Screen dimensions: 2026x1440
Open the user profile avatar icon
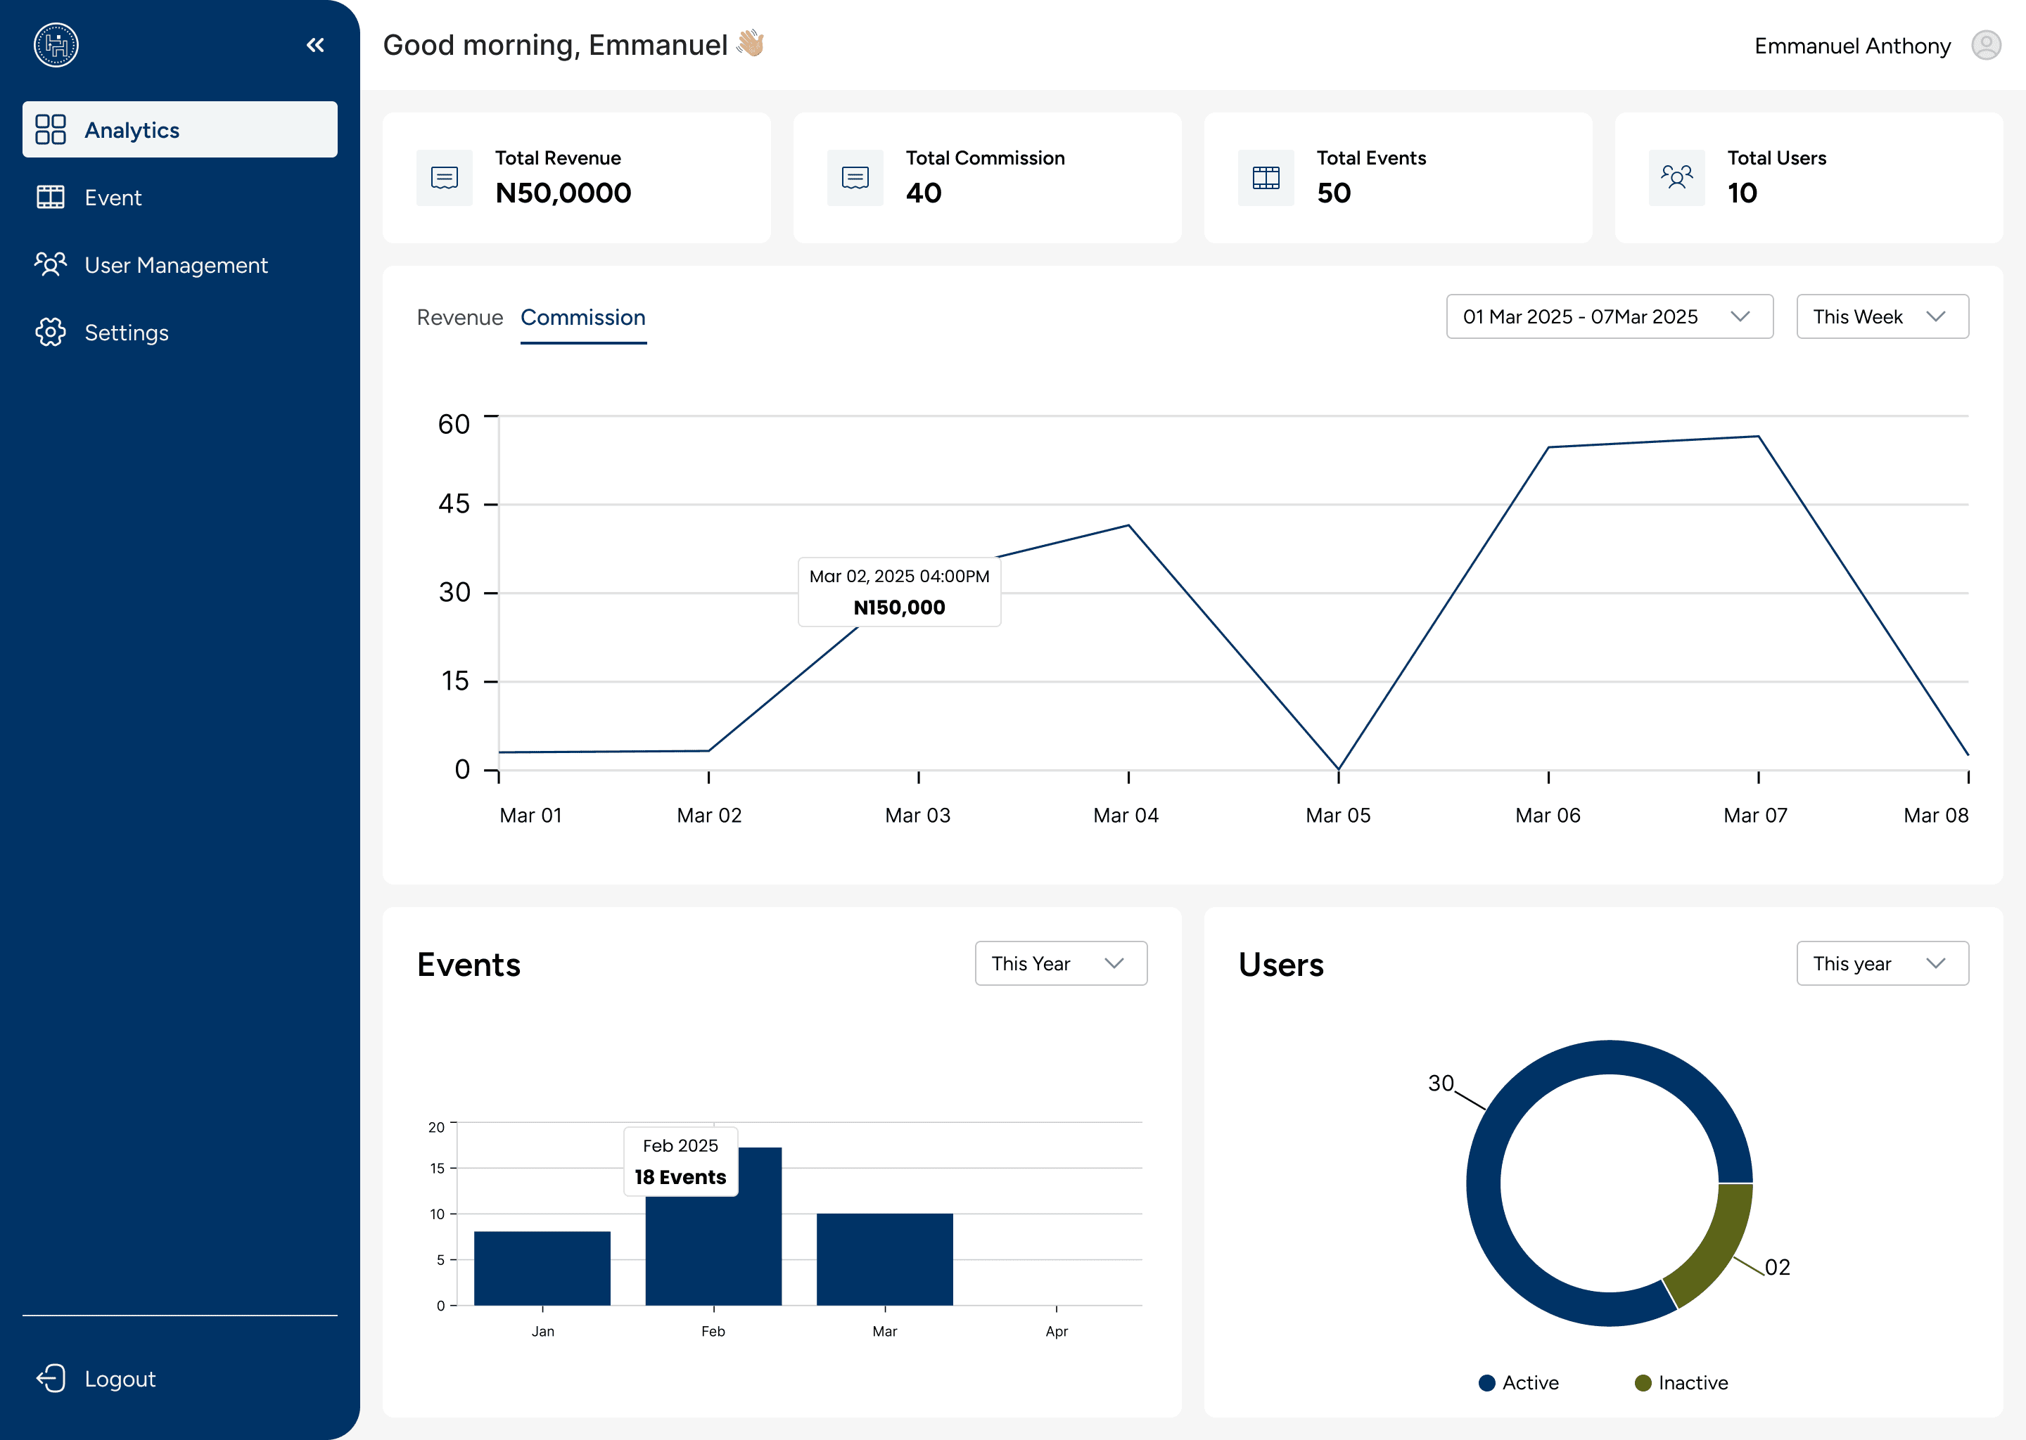coord(1986,45)
